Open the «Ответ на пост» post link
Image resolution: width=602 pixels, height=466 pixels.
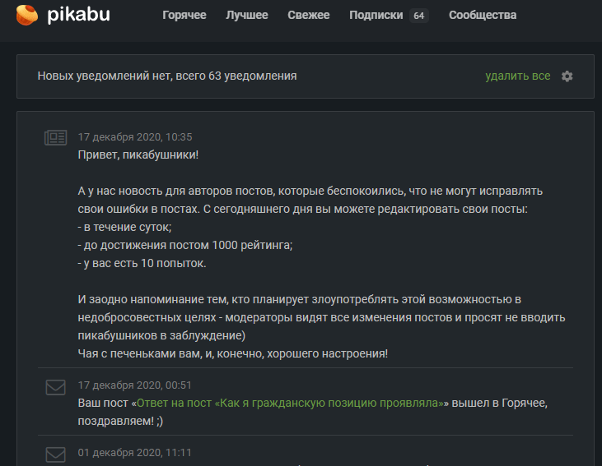290,404
